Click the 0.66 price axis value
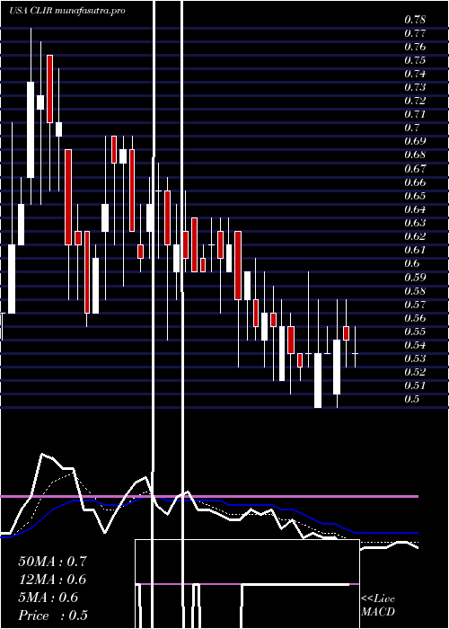This screenshot has width=449, height=629. coord(415,182)
